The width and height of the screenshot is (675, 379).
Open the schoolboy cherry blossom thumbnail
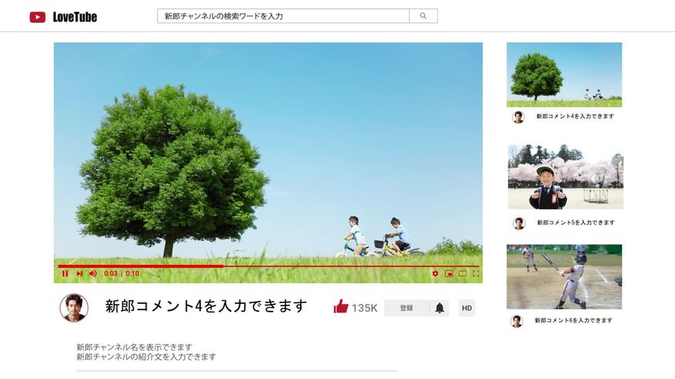[565, 177]
